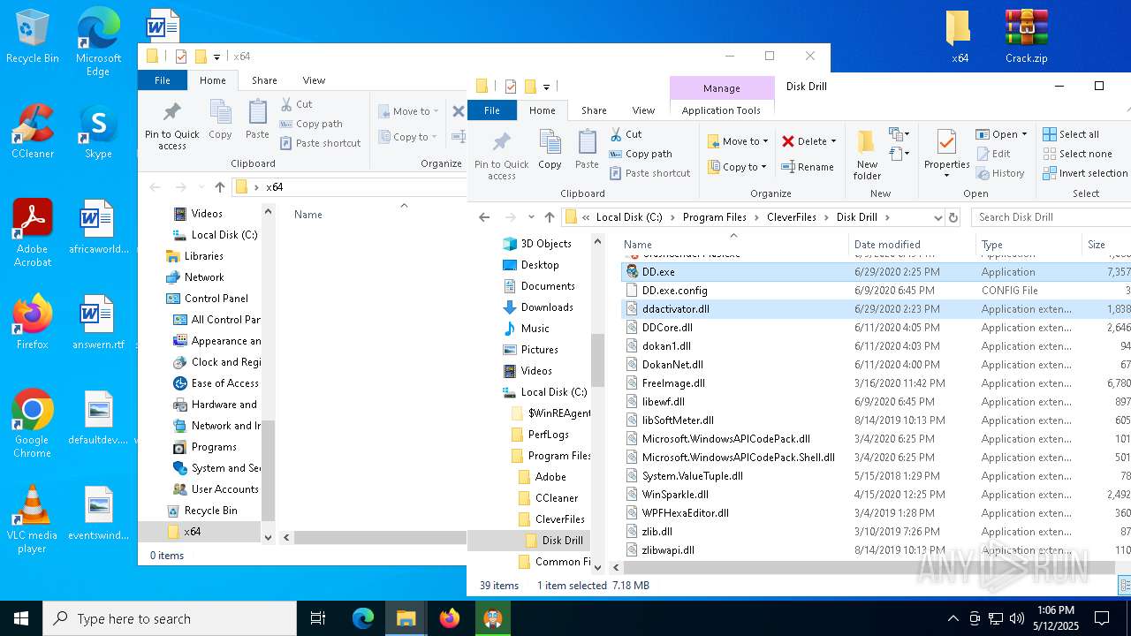Click Cut in Disk Drill window ribbon
The image size is (1131, 636).
pos(626,134)
